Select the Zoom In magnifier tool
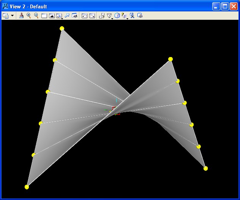240x200 pixels. pyautogui.click(x=28, y=16)
